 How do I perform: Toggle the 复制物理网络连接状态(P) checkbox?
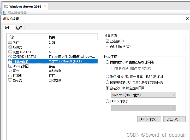[x=113, y=68]
